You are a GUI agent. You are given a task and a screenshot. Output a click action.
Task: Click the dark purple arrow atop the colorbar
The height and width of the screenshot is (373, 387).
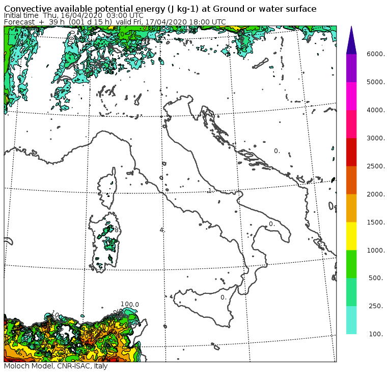pyautogui.click(x=351, y=40)
